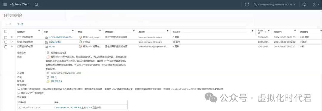The height and width of the screenshot is (111, 322).
Task: Open 60-11 link in the task row
Action: (x=52, y=47)
